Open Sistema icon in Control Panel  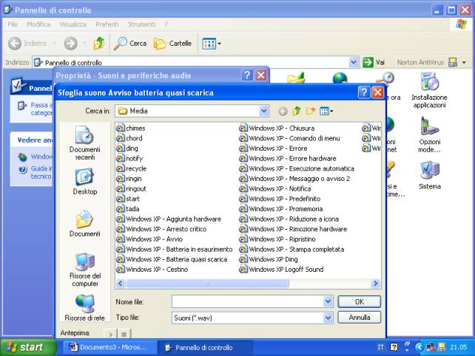pyautogui.click(x=430, y=176)
